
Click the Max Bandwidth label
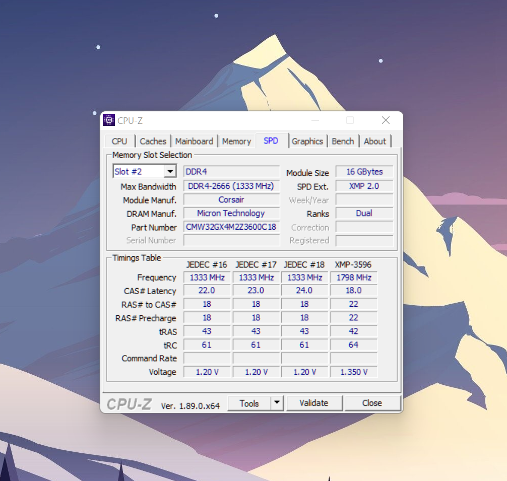[148, 187]
